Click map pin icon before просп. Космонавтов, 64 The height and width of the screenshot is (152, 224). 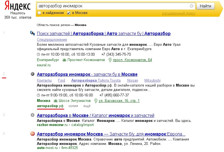click(x=110, y=60)
